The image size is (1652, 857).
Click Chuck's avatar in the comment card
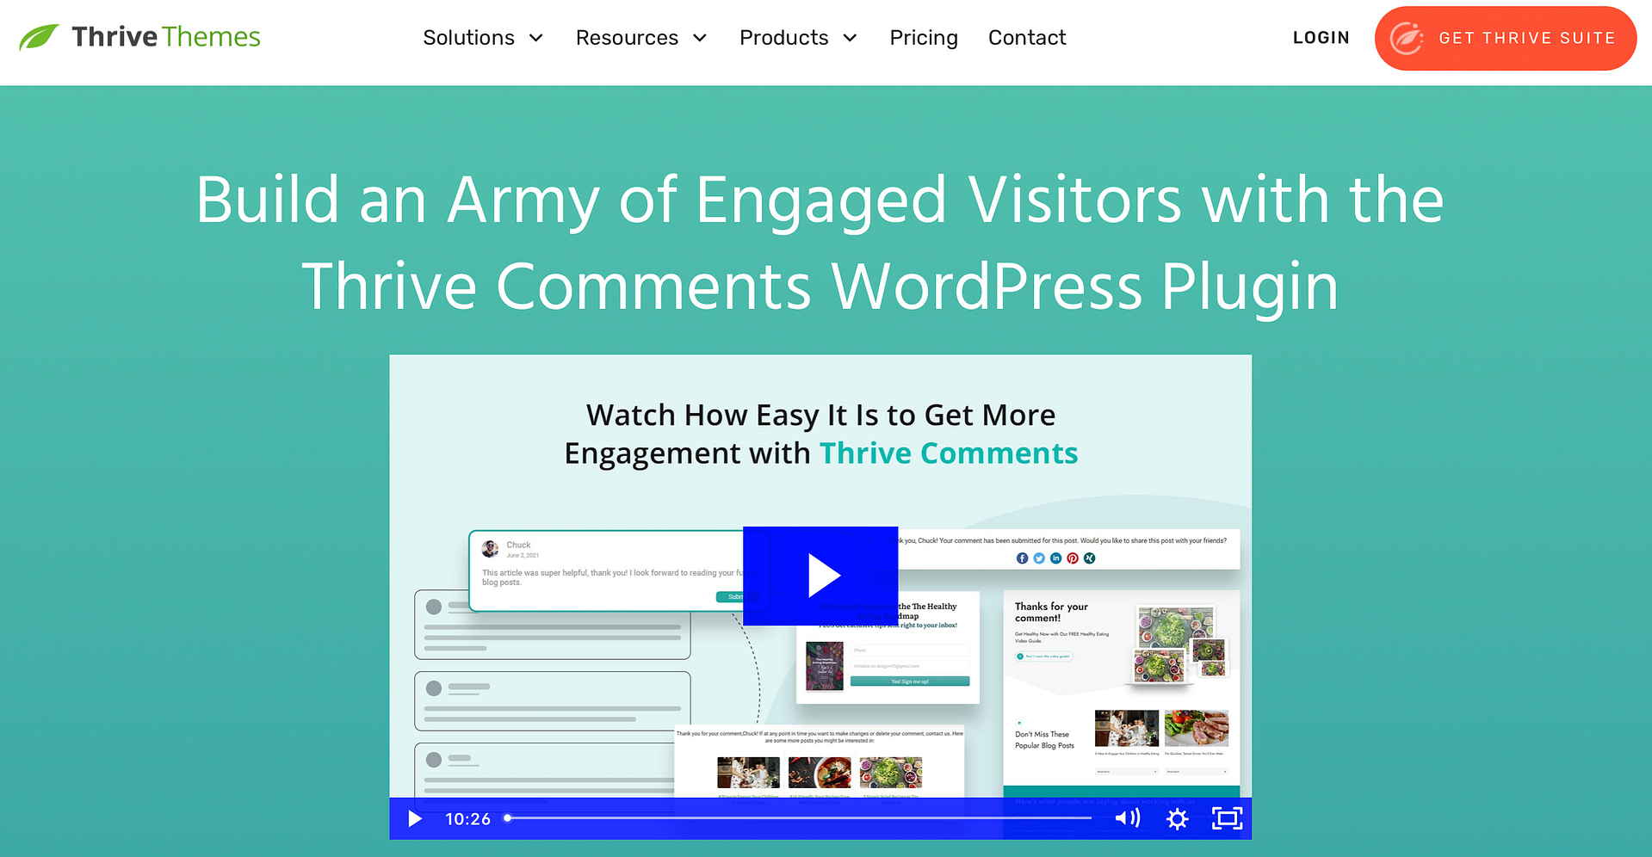[491, 549]
